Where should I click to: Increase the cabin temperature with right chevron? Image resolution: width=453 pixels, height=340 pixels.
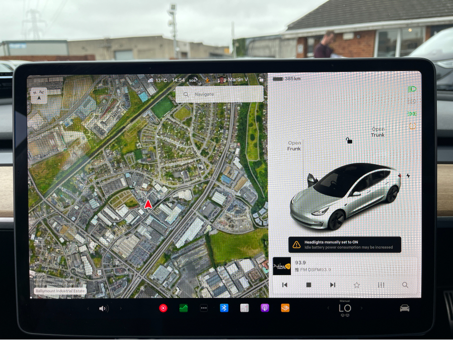(x=362, y=308)
